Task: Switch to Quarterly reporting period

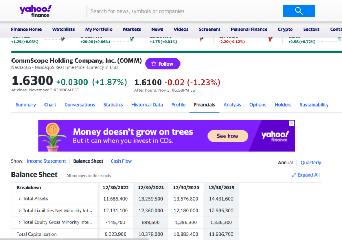Action: pyautogui.click(x=311, y=163)
